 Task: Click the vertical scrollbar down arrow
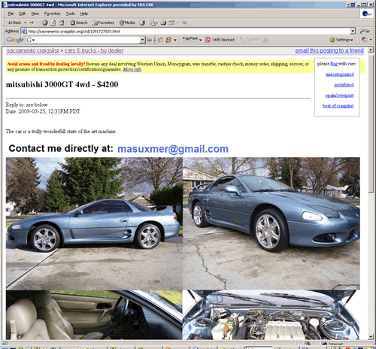pyautogui.click(x=371, y=337)
